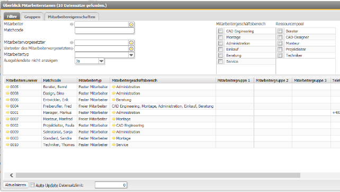Sort by Mitarbeitergruppe 1 column header

(235, 80)
